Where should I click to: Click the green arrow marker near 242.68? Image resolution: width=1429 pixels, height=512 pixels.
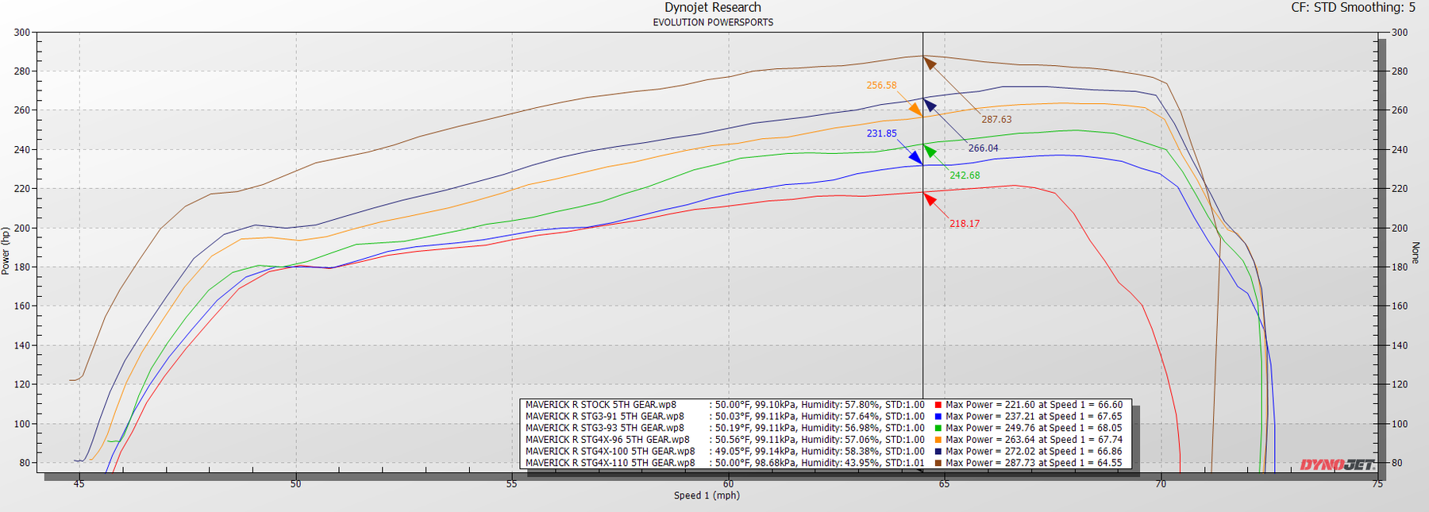pyautogui.click(x=930, y=151)
